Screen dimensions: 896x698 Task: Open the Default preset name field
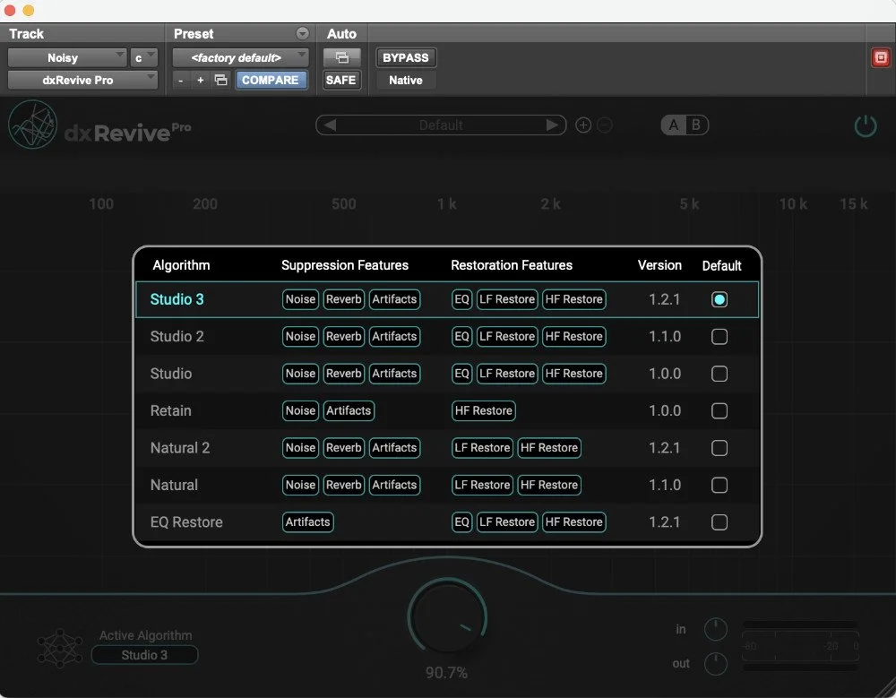pos(441,125)
